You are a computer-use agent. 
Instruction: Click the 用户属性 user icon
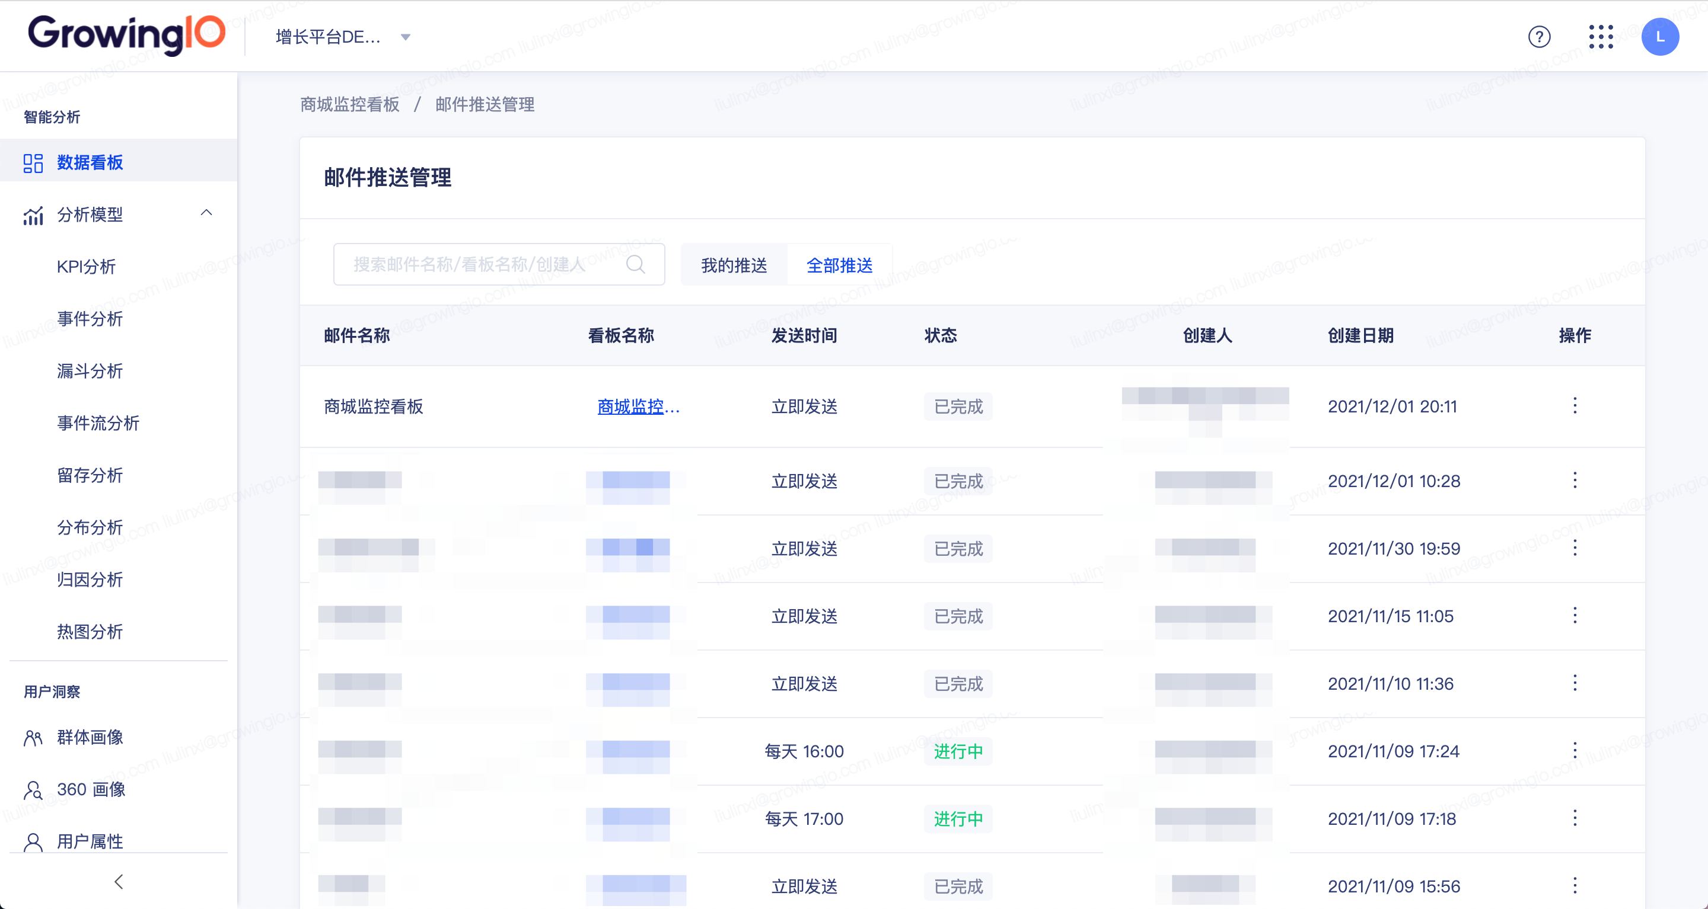(33, 842)
